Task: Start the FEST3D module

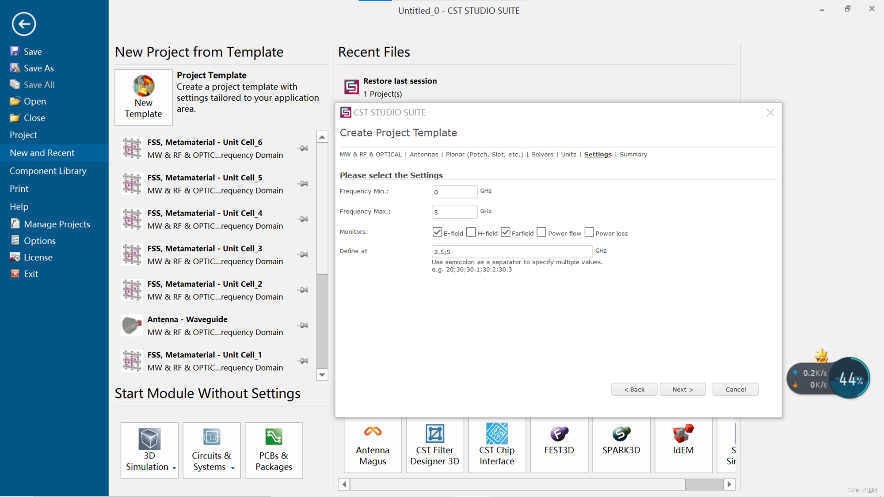Action: (559, 442)
